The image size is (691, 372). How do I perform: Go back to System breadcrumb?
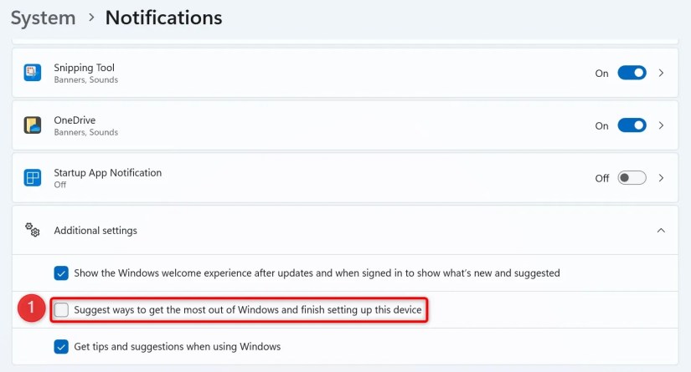44,18
